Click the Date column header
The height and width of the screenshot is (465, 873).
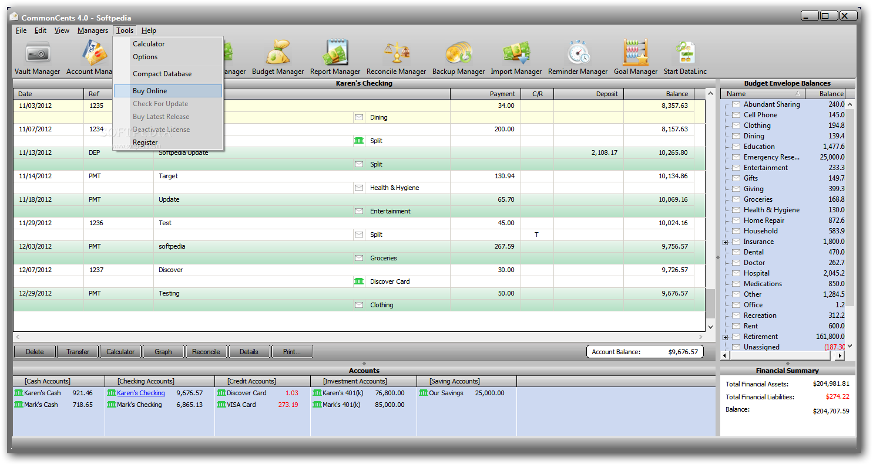coord(49,94)
